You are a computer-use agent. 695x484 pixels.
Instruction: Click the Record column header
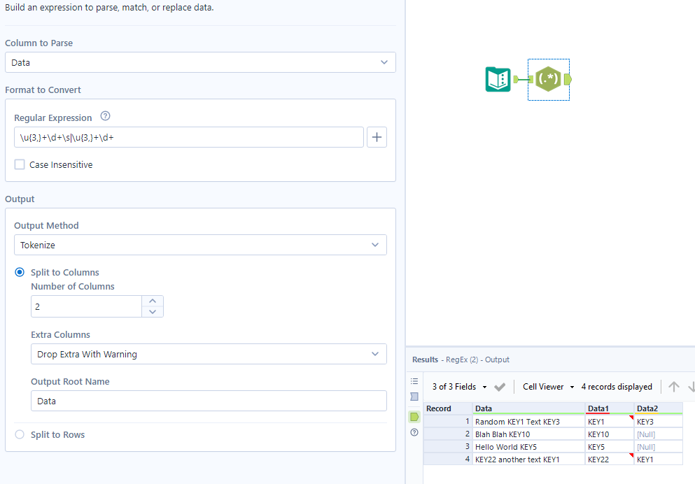point(448,408)
